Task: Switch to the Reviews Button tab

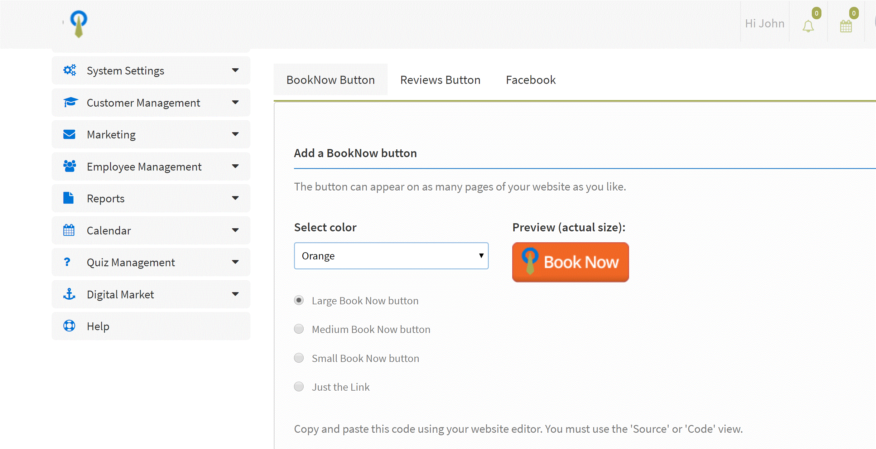Action: tap(440, 80)
